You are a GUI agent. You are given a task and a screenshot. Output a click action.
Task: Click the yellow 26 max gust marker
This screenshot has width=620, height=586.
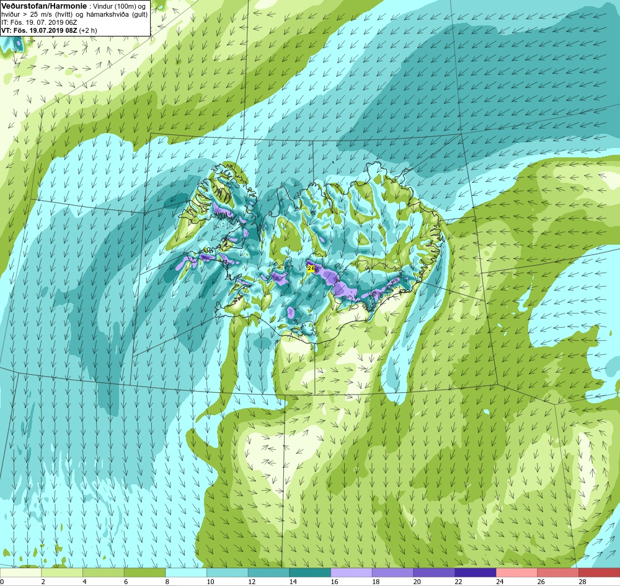click(x=311, y=269)
